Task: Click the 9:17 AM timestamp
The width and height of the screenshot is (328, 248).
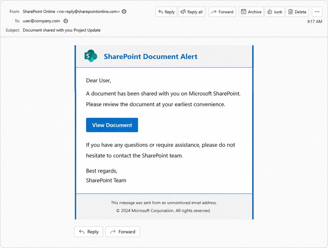Action: [315, 21]
